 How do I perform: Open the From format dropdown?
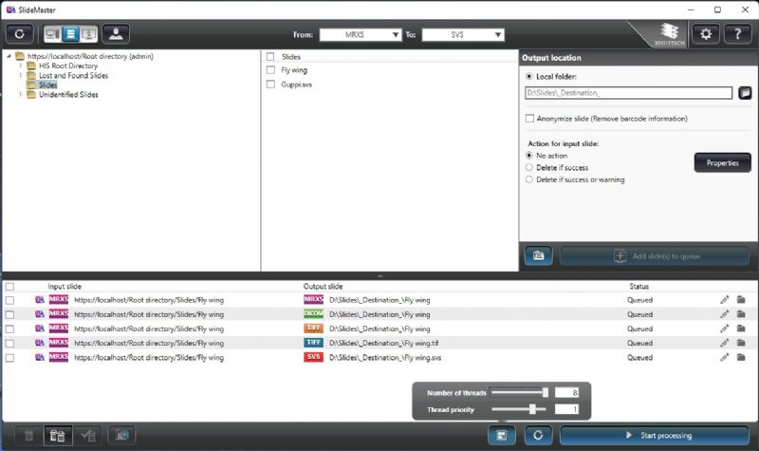coord(361,35)
